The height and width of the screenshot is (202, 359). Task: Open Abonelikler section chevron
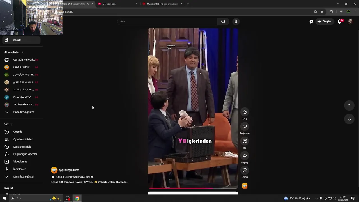(x=23, y=52)
